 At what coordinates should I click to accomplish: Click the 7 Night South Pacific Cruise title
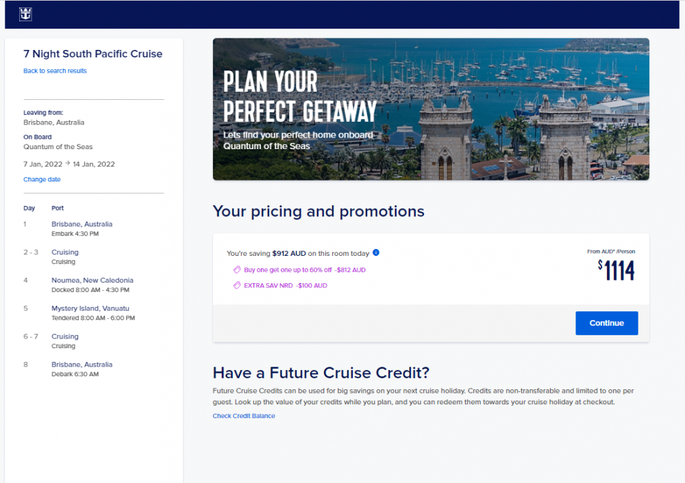[x=92, y=53]
